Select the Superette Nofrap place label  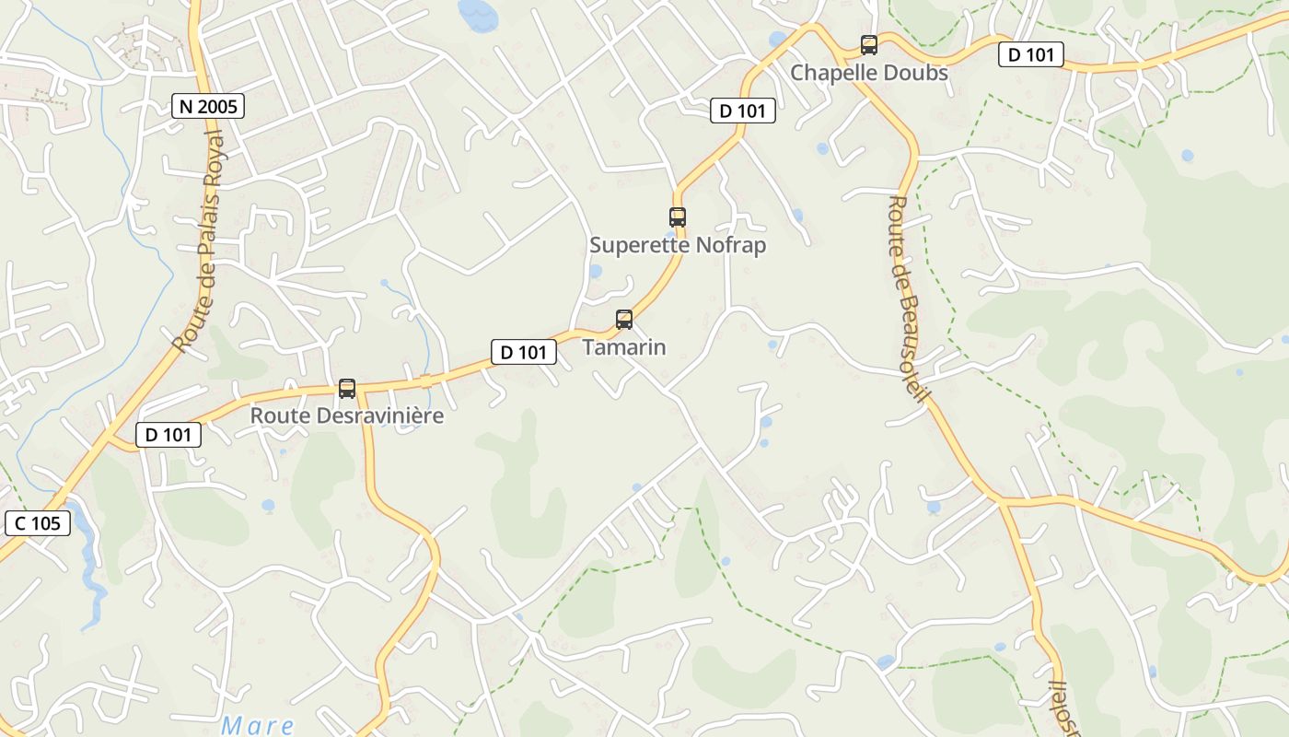pos(678,245)
